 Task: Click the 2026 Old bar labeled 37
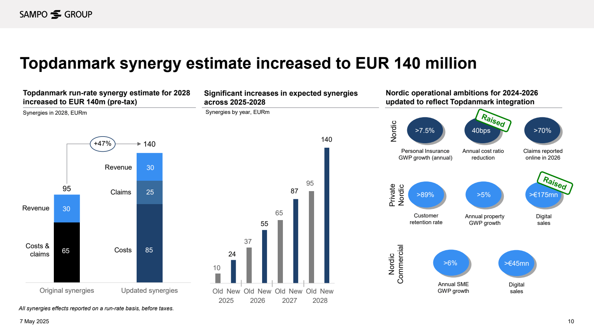click(x=249, y=265)
